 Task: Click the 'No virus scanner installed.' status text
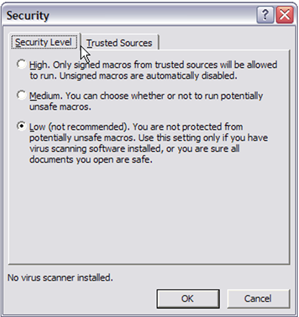[60, 278]
